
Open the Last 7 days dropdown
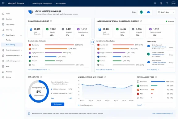pyautogui.click(x=166, y=12)
